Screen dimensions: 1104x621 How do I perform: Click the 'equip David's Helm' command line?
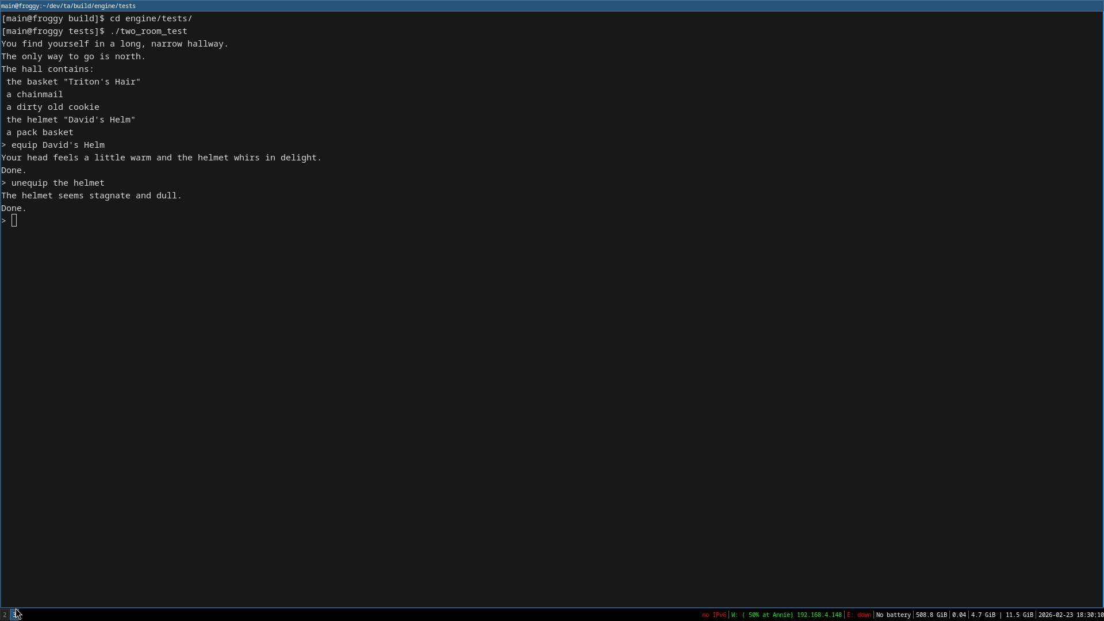click(x=57, y=145)
